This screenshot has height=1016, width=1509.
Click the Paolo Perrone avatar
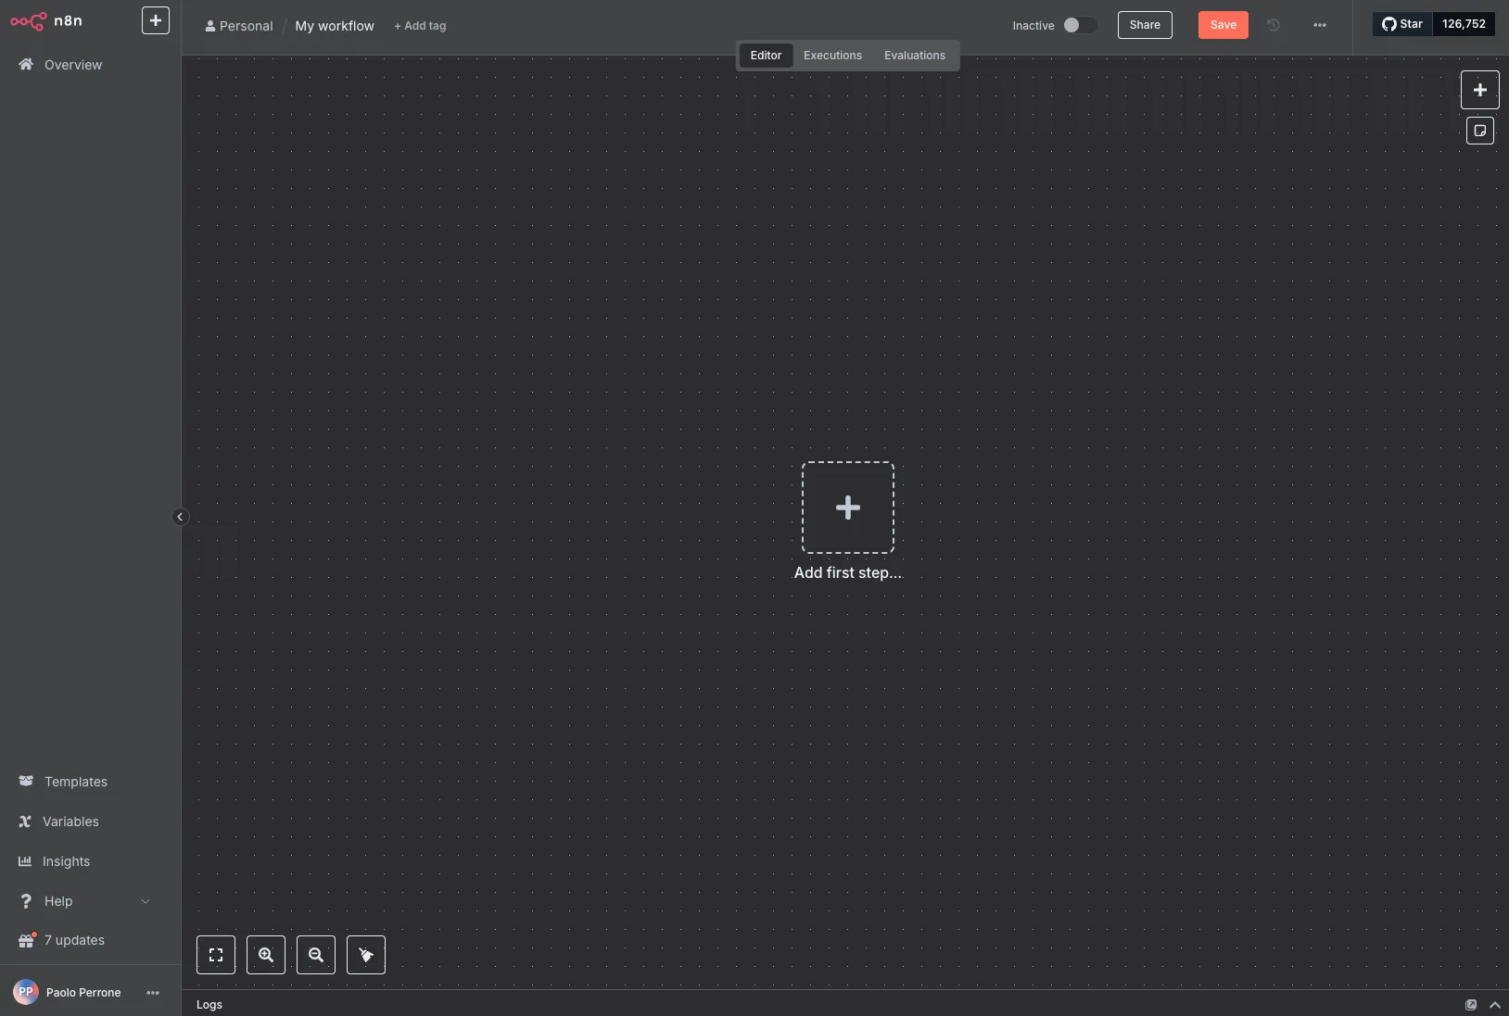coord(26,992)
